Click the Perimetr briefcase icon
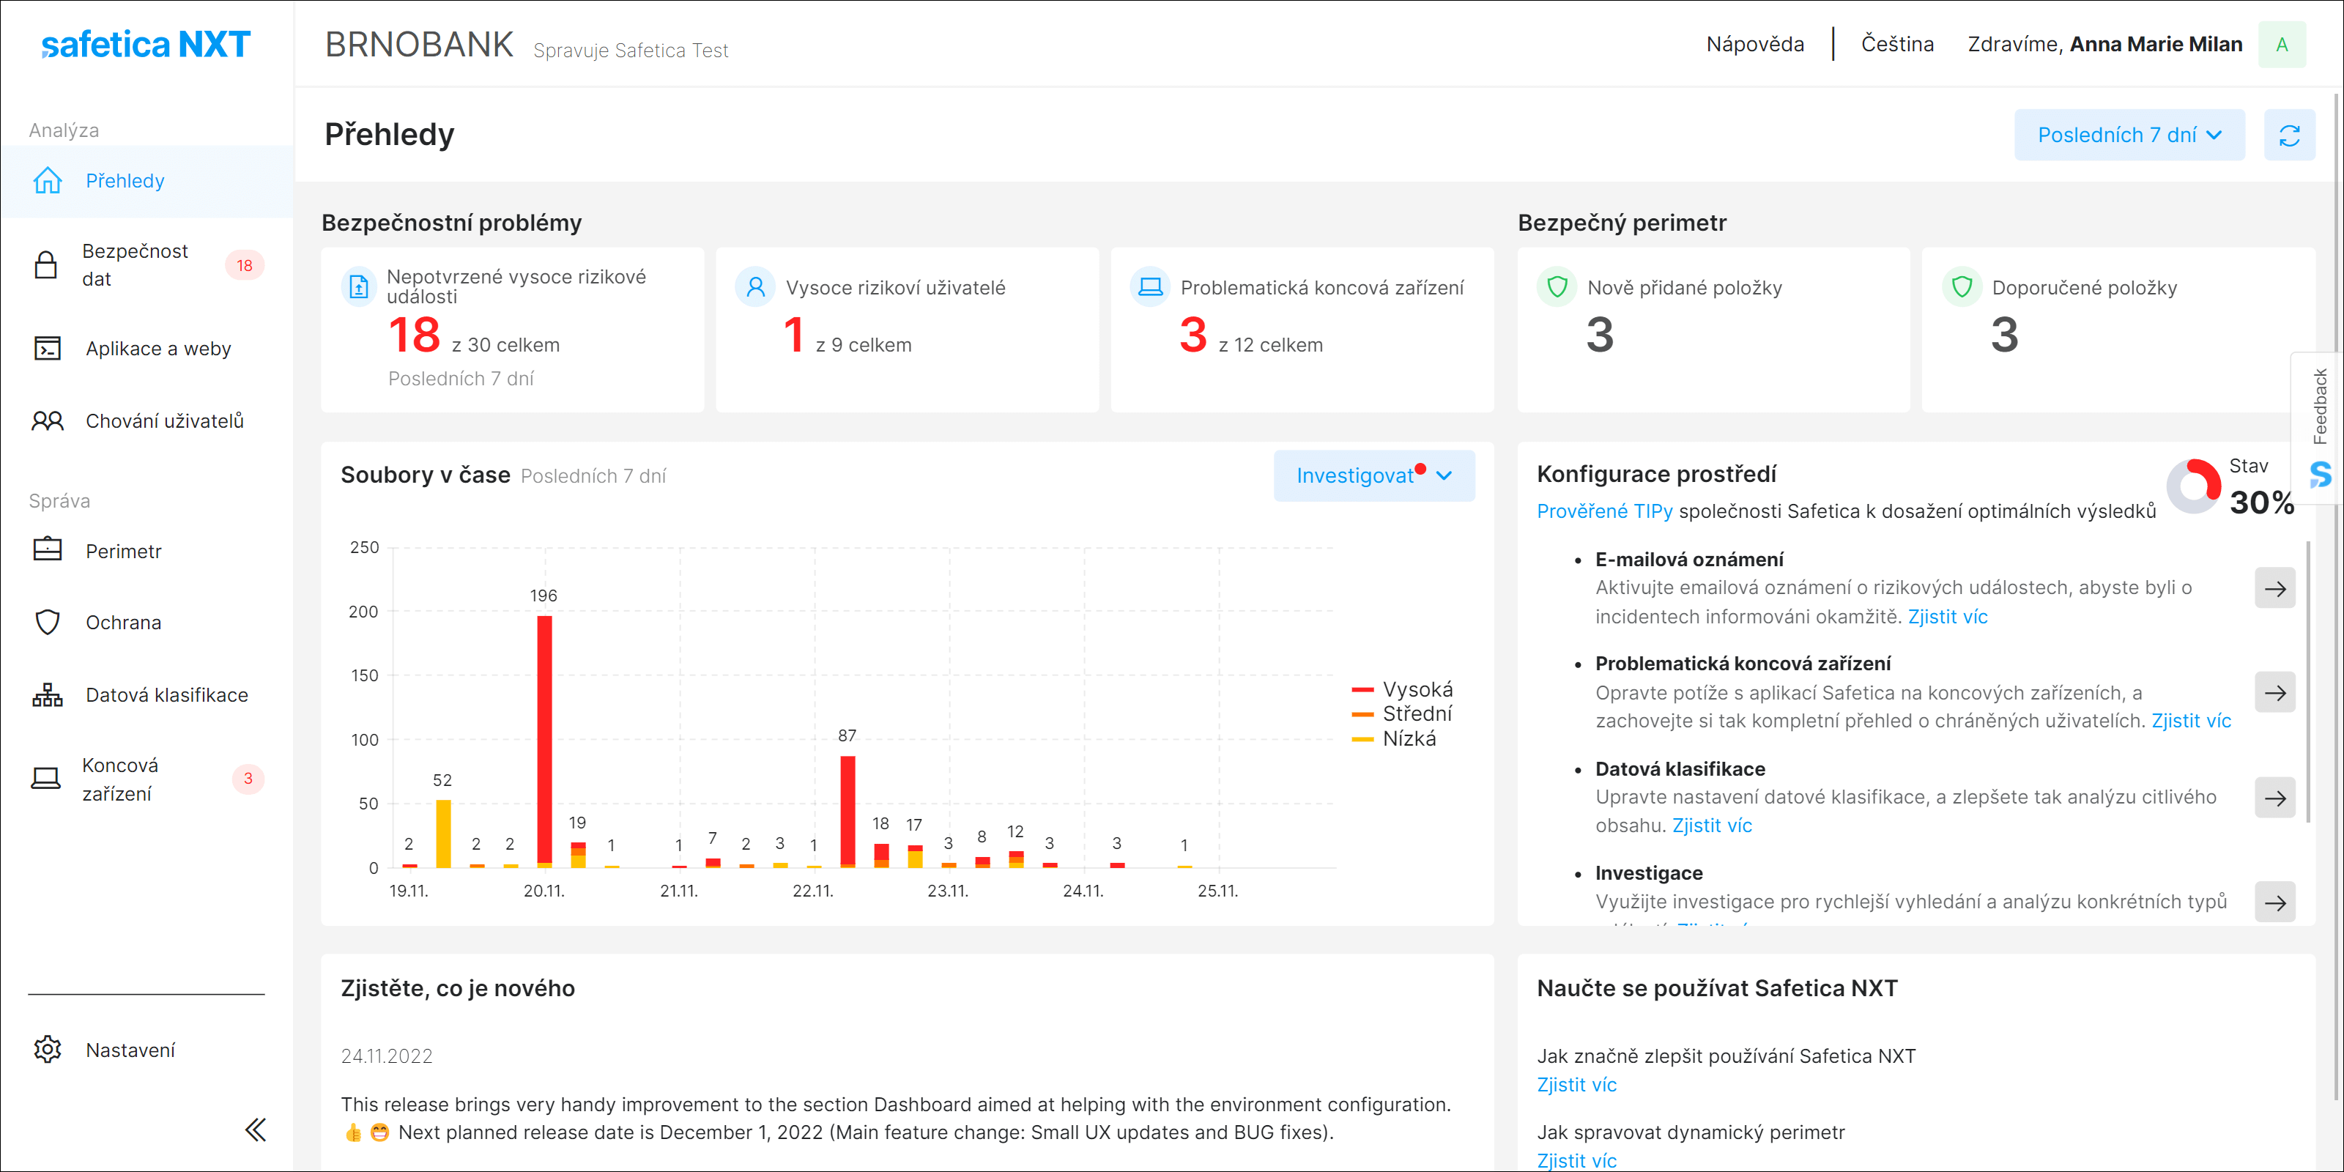This screenshot has height=1172, width=2344. click(x=48, y=549)
